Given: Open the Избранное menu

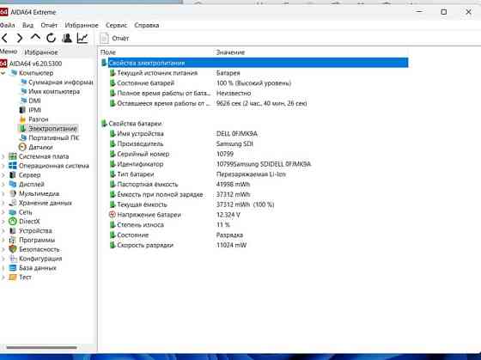Looking at the screenshot, I should [82, 25].
